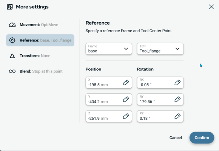219x151 pixels.
Task: Click the pencil icon for X position
Action: coord(126,83)
